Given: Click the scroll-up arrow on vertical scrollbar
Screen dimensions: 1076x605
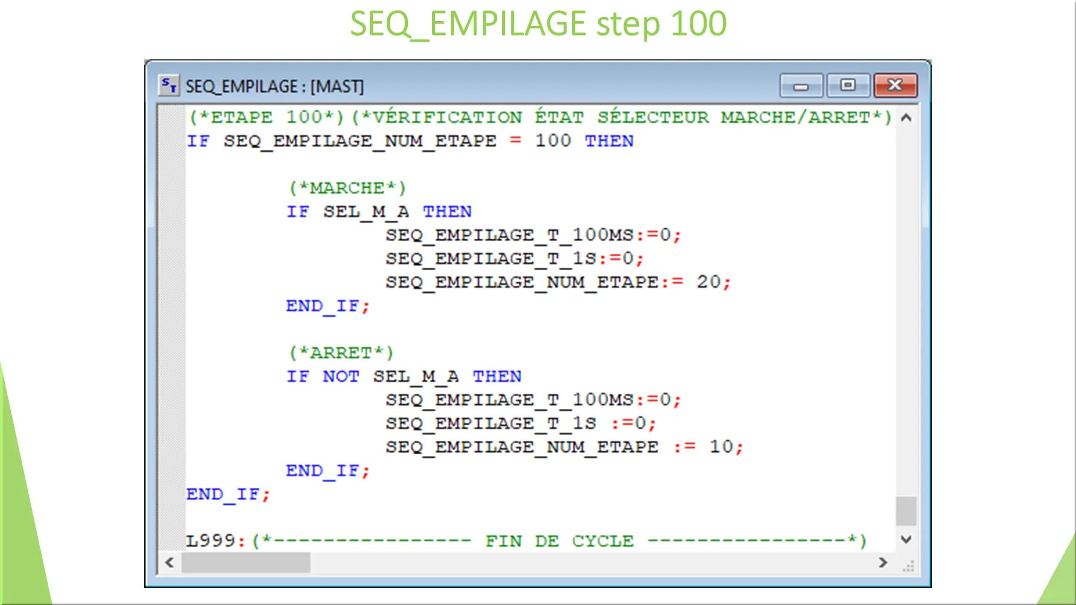Looking at the screenshot, I should (x=906, y=118).
